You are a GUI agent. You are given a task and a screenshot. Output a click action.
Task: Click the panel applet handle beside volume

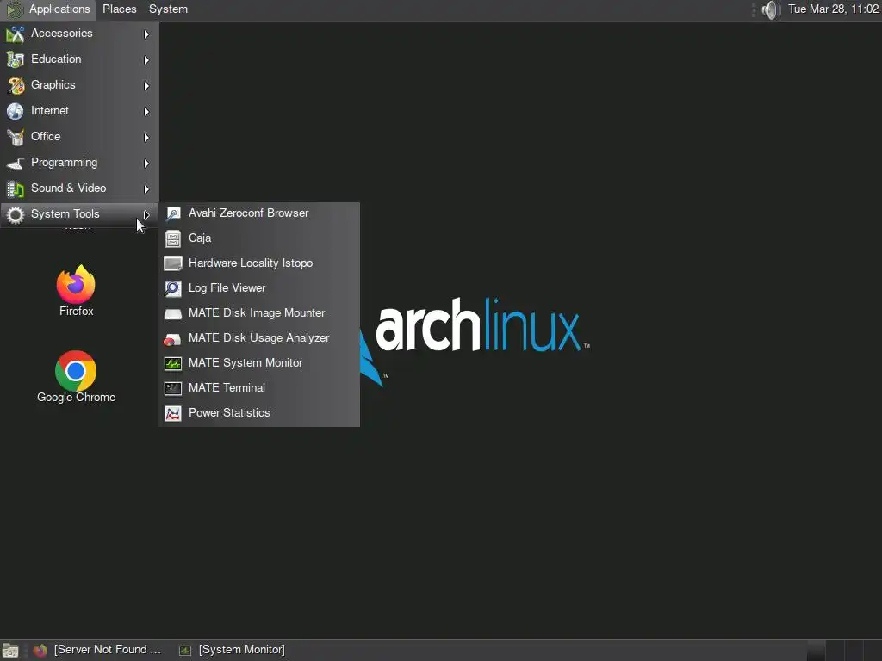click(754, 9)
